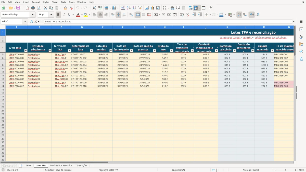306x172 pixels.
Task: Toggle Center Horizontally alignment
Action: pos(100,15)
